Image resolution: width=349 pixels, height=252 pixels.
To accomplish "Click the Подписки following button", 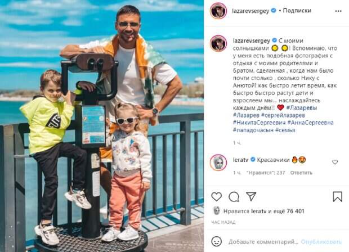I will tap(297, 11).
